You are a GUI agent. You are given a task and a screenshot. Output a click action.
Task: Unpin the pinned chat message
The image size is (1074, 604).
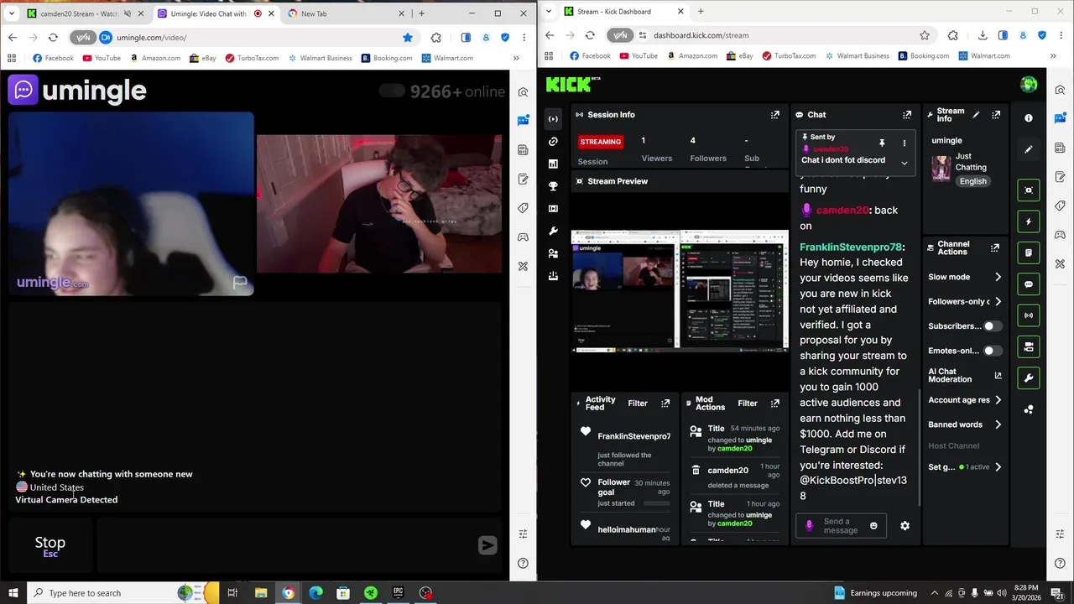(x=882, y=143)
